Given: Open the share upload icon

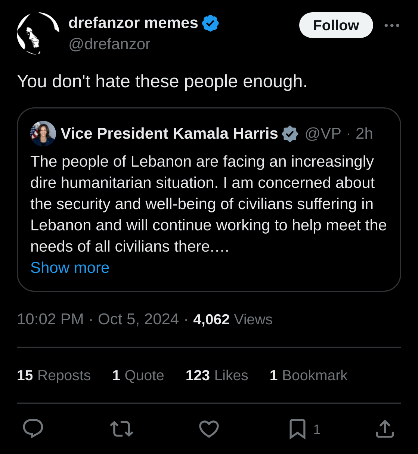Looking at the screenshot, I should [385, 429].
